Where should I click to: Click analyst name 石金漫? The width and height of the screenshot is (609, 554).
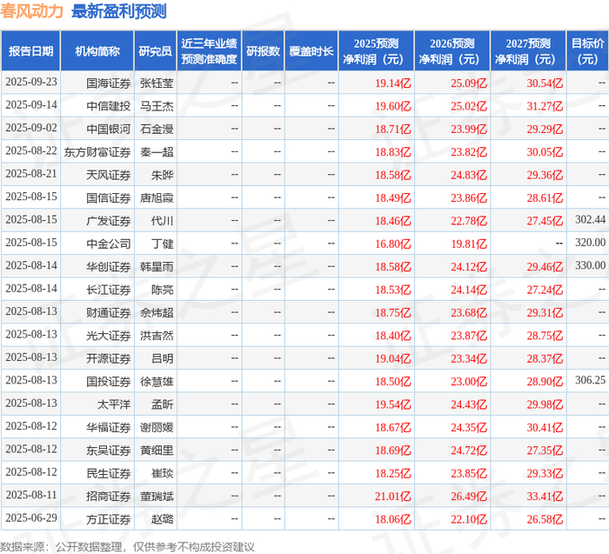coord(157,129)
